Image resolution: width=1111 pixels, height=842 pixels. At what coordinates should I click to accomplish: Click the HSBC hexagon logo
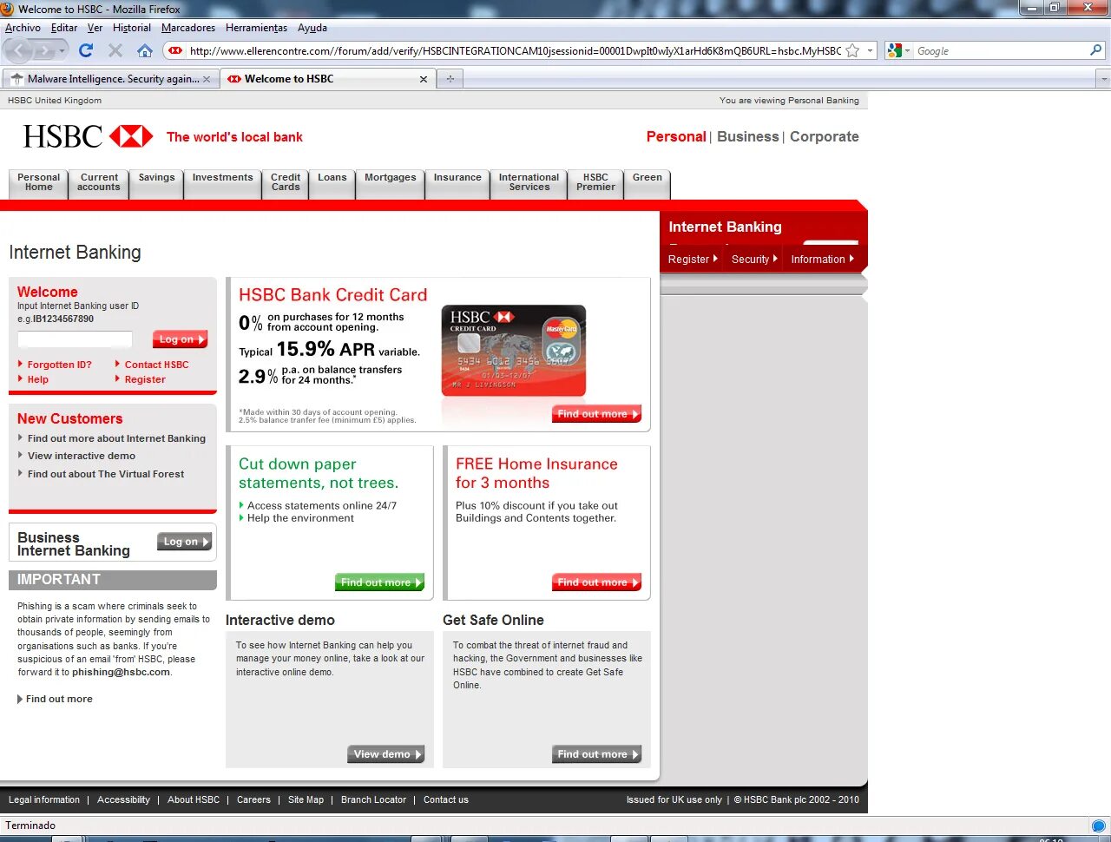pyautogui.click(x=131, y=136)
